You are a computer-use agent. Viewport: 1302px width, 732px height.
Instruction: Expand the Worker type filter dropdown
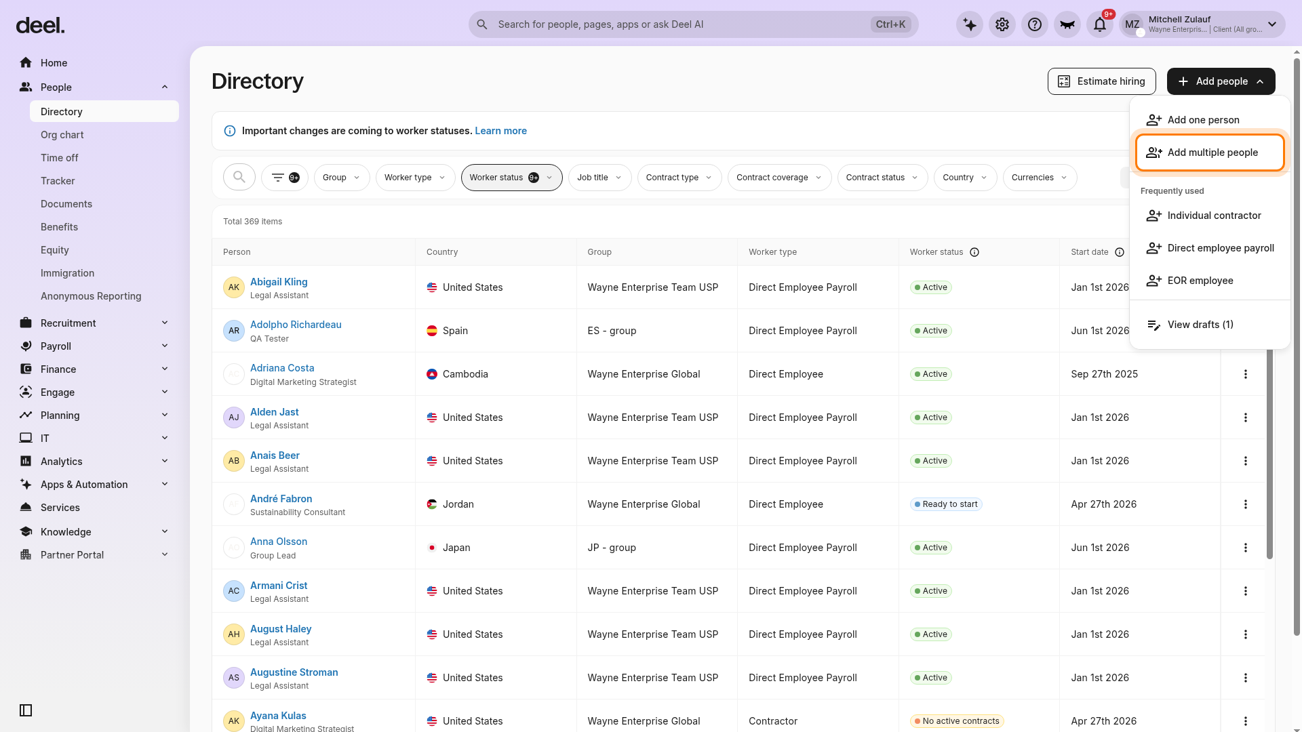click(x=415, y=178)
